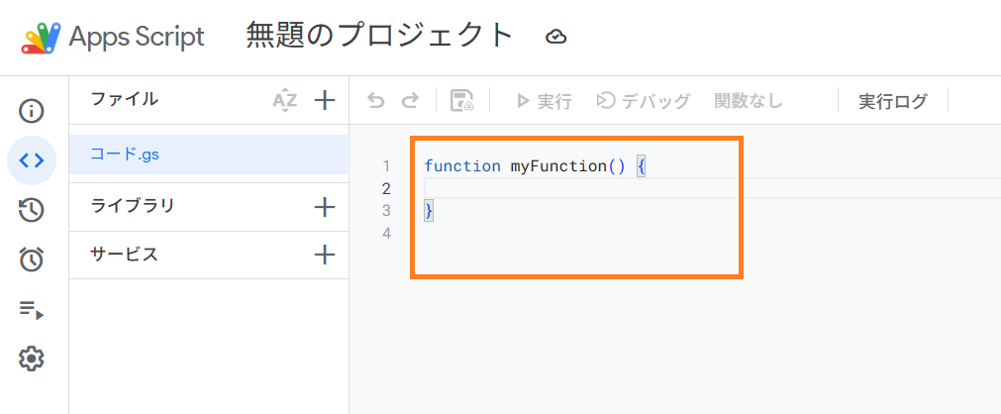The image size is (1001, 414).
Task: Open Project Settings gear icon
Action: pyautogui.click(x=32, y=359)
